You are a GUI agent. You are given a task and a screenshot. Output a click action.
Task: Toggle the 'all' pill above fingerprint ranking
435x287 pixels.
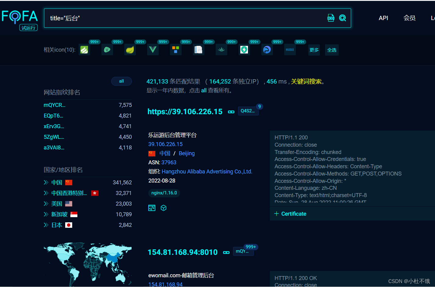pos(122,81)
